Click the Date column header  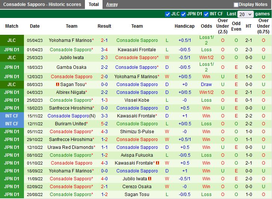35,26
